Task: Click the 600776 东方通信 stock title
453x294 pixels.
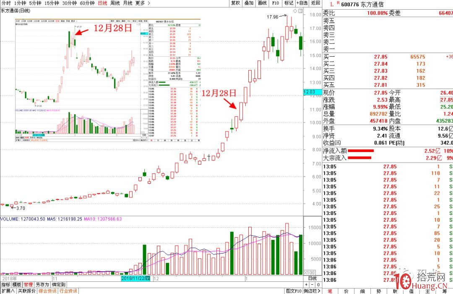Action: click(362, 4)
